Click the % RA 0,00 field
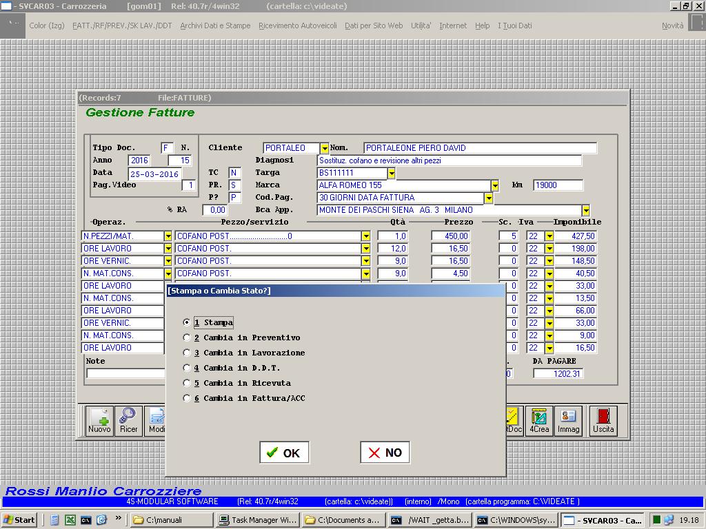Image resolution: width=706 pixels, height=529 pixels. 215,210
